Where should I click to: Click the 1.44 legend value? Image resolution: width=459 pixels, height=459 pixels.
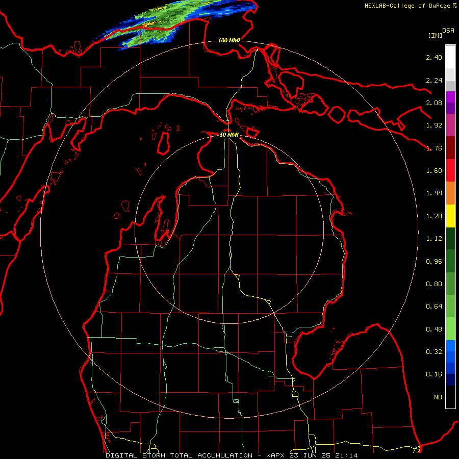pyautogui.click(x=434, y=193)
